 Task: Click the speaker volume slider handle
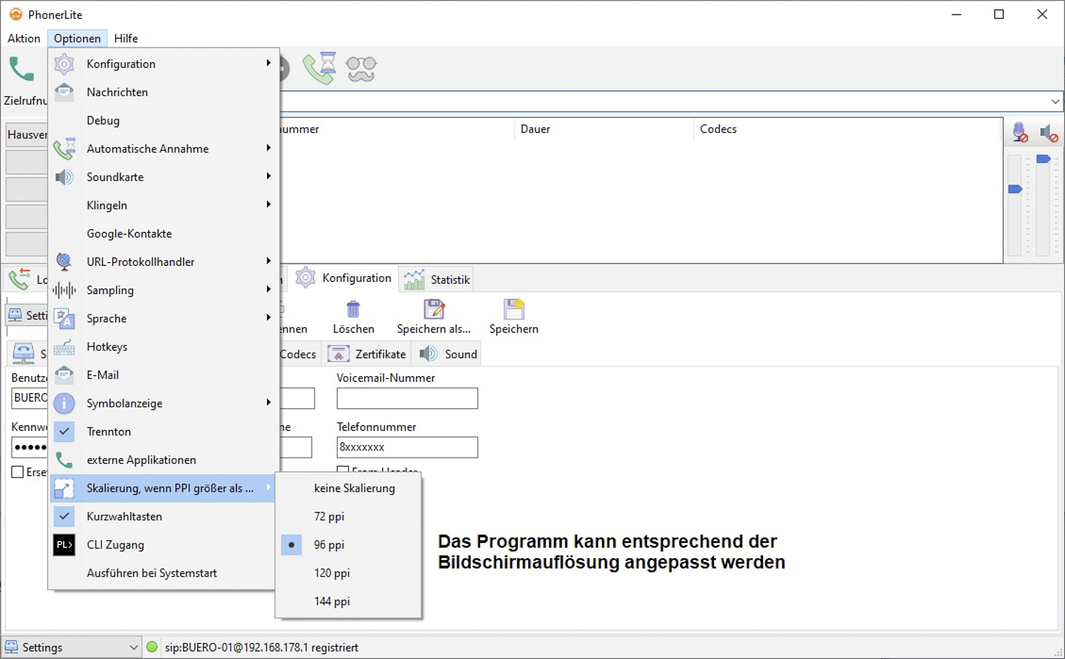[x=1043, y=159]
